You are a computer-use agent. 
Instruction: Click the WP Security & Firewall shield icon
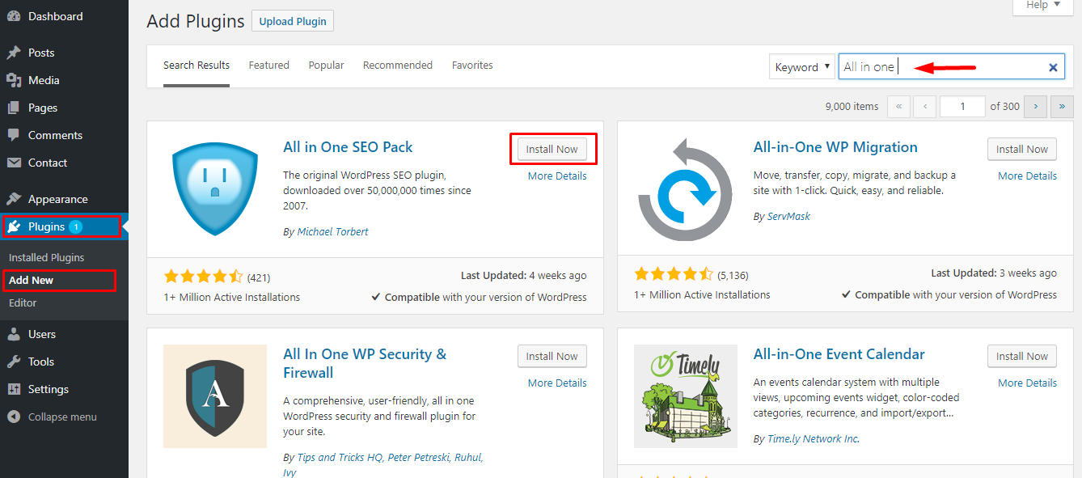click(x=214, y=396)
